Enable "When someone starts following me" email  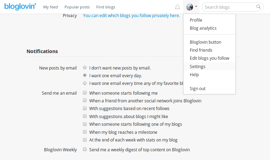pyautogui.click(x=85, y=93)
